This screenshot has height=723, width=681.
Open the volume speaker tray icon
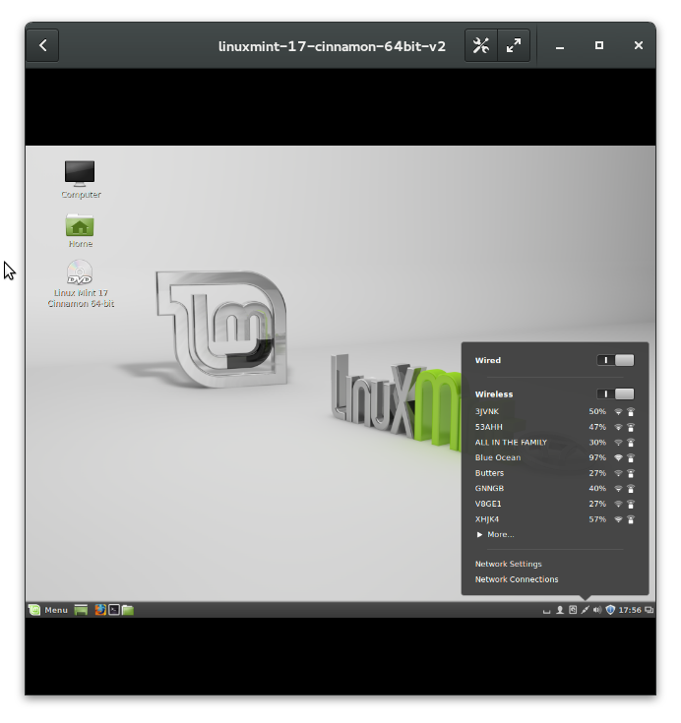click(x=597, y=610)
